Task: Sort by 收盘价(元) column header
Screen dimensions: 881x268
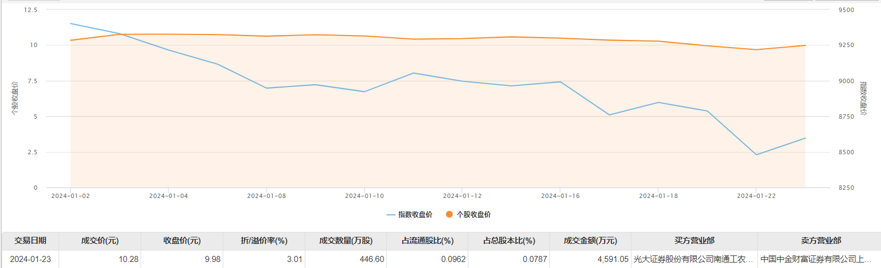Action: tap(182, 241)
